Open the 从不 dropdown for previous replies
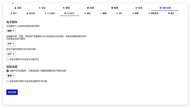Screen dimensions: 191x108 click(x=11, y=54)
